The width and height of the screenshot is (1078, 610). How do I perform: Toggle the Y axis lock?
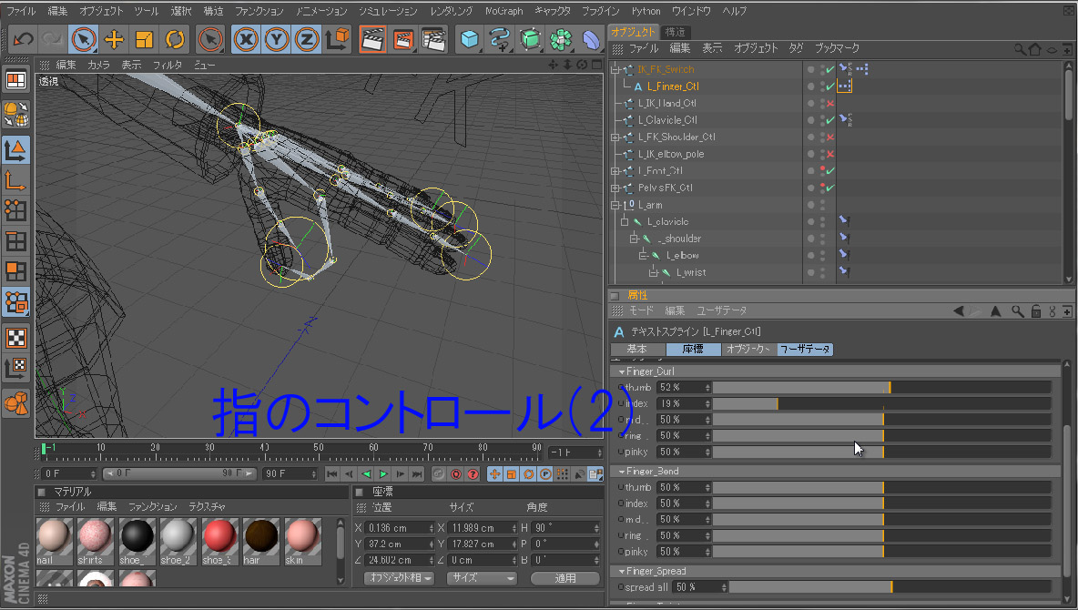coord(276,39)
